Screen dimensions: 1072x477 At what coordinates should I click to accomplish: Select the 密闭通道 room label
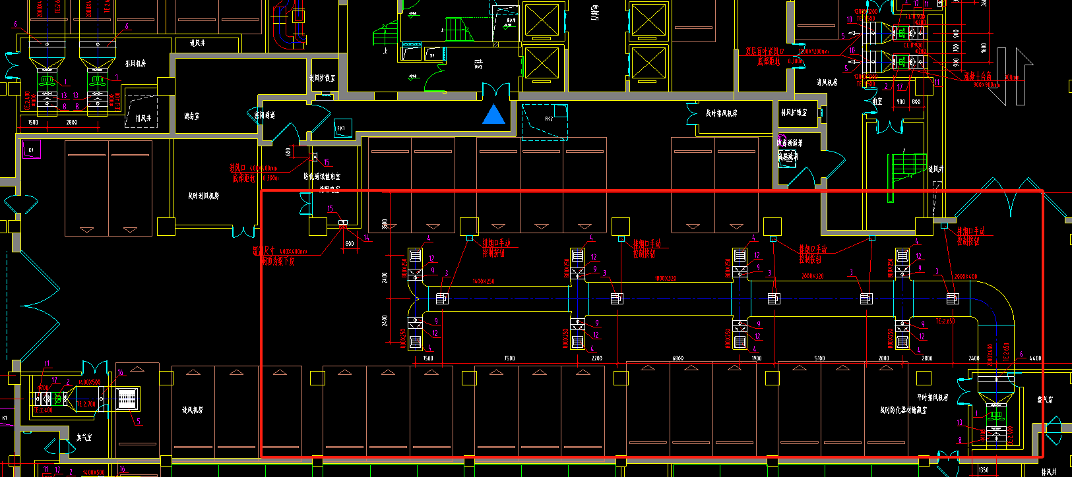tap(265, 115)
